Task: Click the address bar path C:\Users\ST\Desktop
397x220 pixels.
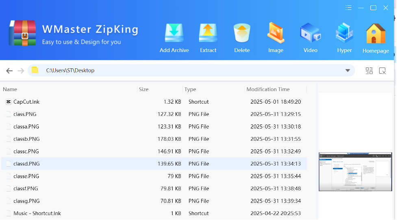Action: pyautogui.click(x=70, y=70)
